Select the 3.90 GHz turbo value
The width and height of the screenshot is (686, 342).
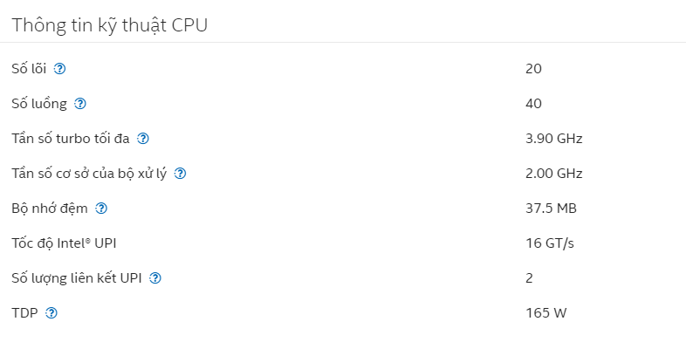(554, 139)
